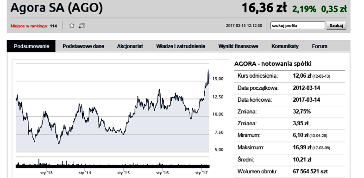
Task: Focus the szukaj profilu search field
Action: click(x=298, y=25)
